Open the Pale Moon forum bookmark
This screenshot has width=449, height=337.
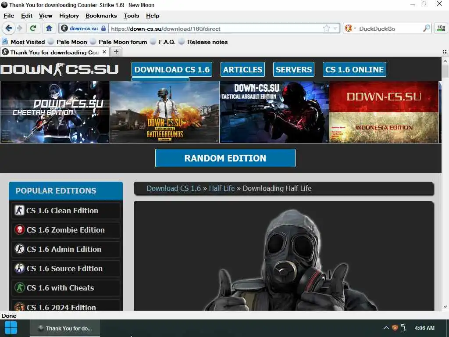click(118, 42)
